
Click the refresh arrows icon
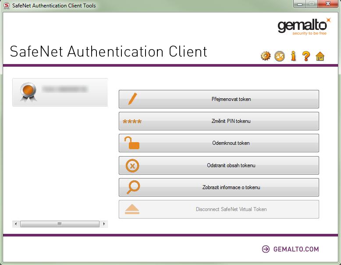[x=280, y=56]
